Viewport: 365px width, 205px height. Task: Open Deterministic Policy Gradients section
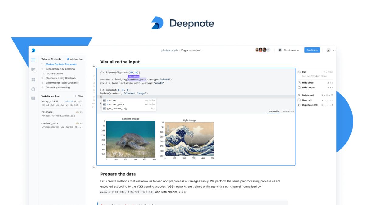click(62, 83)
